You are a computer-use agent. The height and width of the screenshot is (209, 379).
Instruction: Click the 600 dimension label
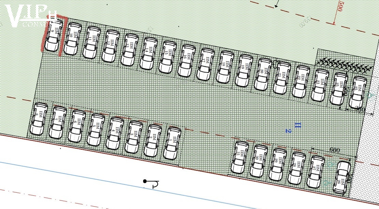[x=334, y=150]
